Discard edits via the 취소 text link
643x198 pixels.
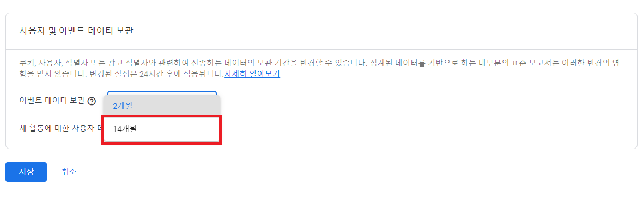click(x=69, y=172)
